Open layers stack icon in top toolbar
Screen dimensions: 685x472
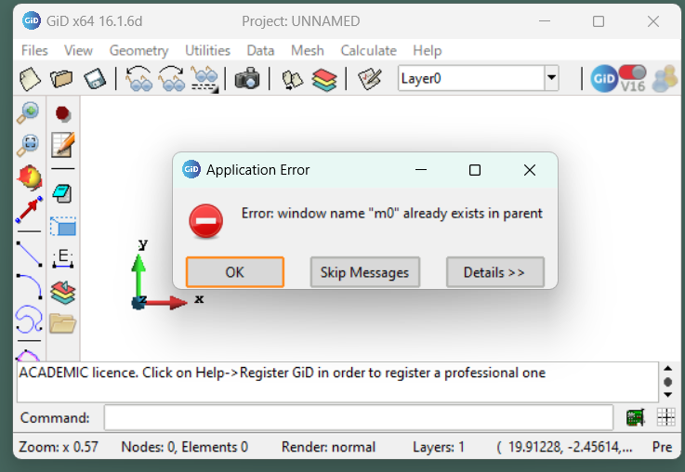pyautogui.click(x=323, y=79)
